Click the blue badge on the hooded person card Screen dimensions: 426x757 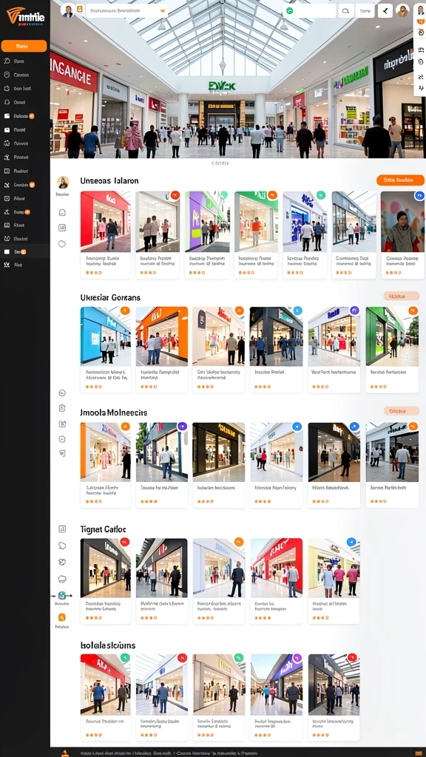[x=419, y=195]
